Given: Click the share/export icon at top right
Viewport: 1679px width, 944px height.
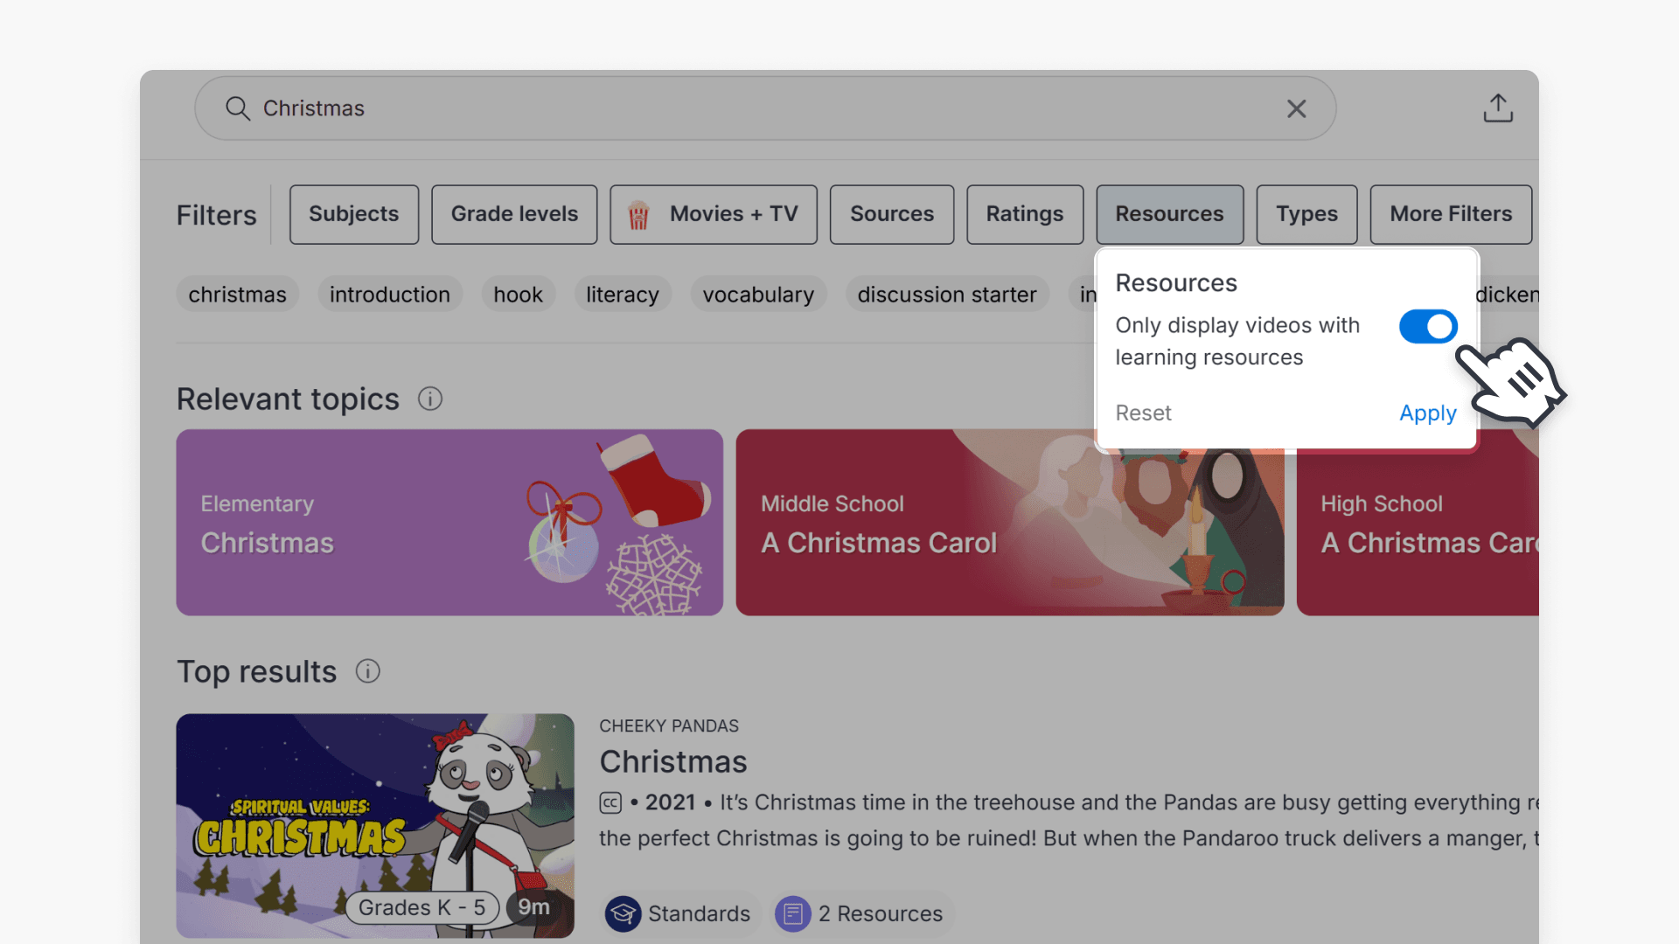Looking at the screenshot, I should 1498,108.
